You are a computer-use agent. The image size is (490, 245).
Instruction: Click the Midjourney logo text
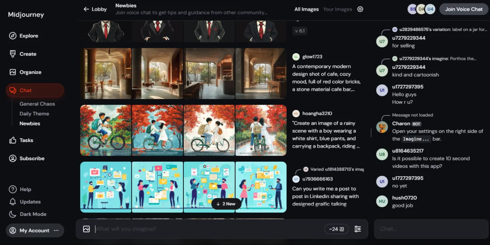(x=26, y=15)
